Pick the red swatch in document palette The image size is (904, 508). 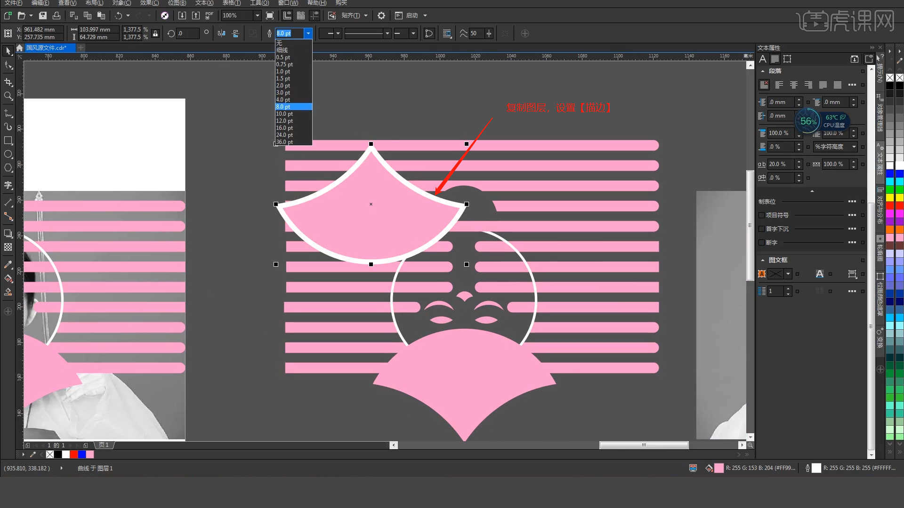(74, 454)
